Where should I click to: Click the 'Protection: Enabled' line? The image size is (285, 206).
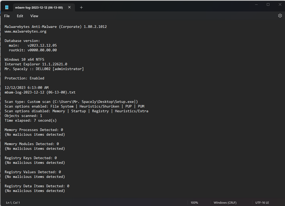pos(24,78)
